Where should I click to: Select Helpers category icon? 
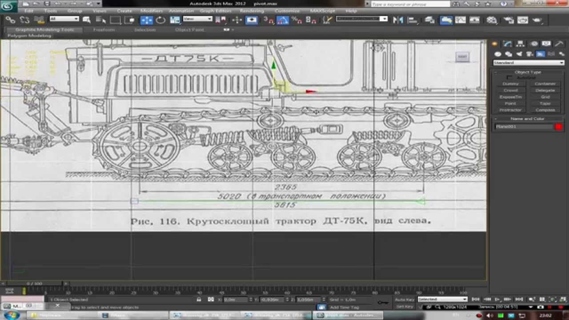coord(540,54)
